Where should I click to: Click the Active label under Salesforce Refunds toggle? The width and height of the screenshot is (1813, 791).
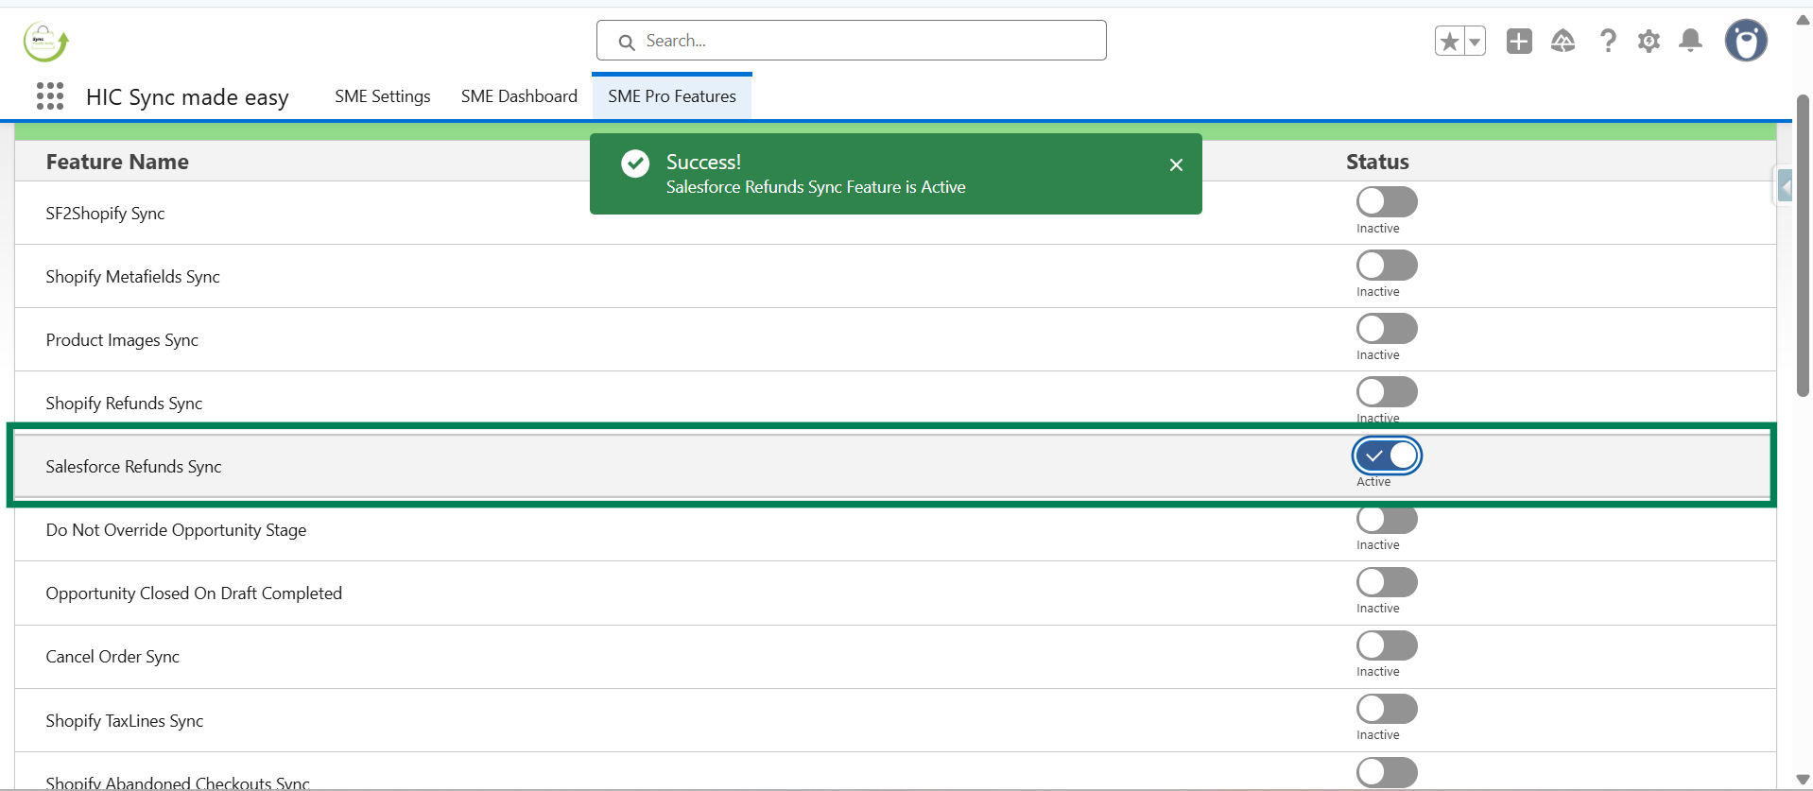1373,482
